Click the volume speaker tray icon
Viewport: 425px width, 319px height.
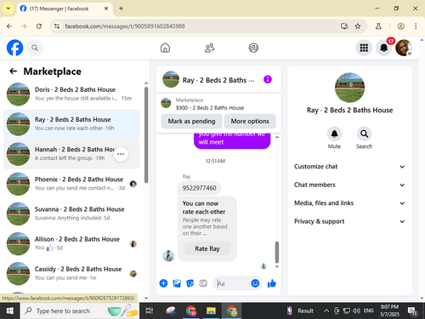[356, 310]
